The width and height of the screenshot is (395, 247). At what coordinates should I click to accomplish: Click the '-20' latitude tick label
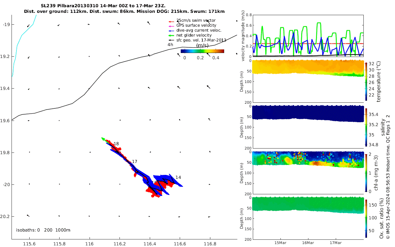7,184
